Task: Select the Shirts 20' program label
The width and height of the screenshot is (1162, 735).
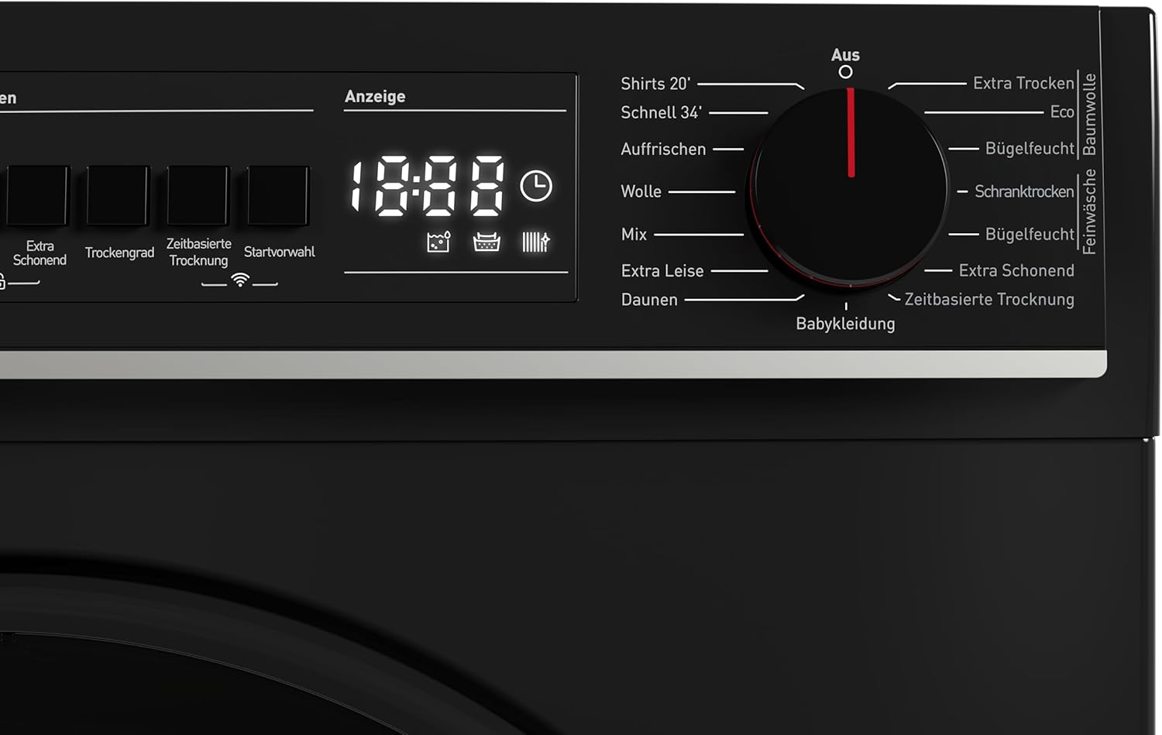Action: click(655, 84)
